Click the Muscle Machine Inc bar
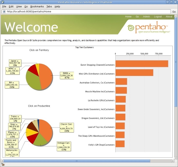 click(121, 90)
